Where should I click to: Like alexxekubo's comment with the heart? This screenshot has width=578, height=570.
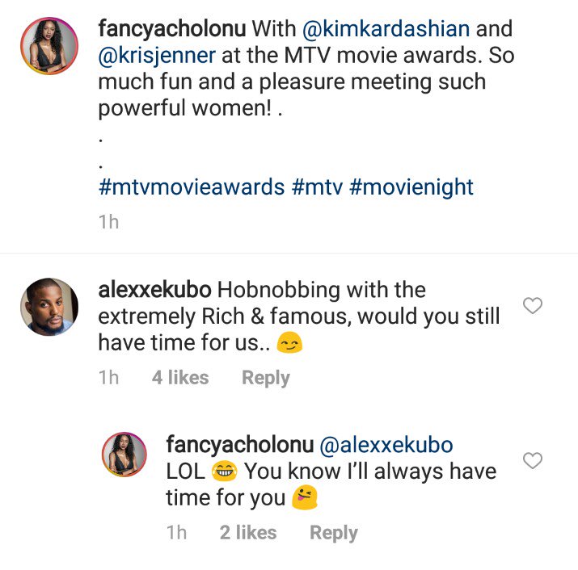pos(533,306)
